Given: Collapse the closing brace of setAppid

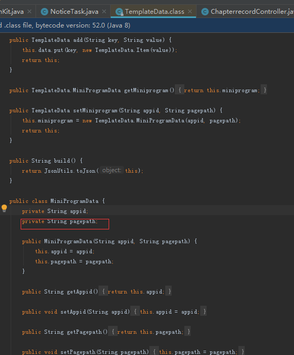Looking at the screenshot, I should [204, 312].
